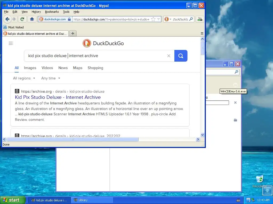Click the progress field in Library window
The height and width of the screenshot is (204, 273).
point(217,103)
